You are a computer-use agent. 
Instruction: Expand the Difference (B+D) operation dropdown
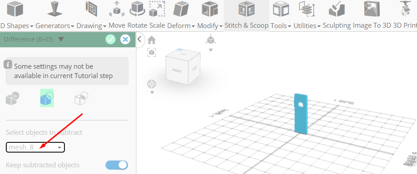pyautogui.click(x=61, y=40)
